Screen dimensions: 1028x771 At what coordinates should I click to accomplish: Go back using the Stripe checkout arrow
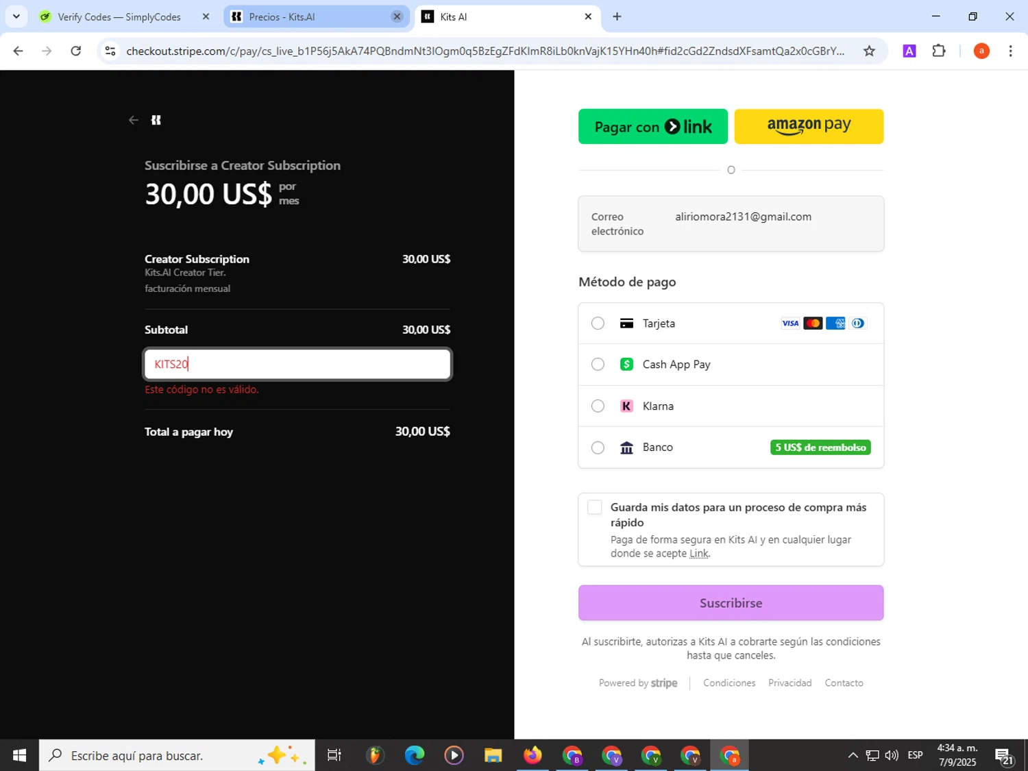coord(134,120)
